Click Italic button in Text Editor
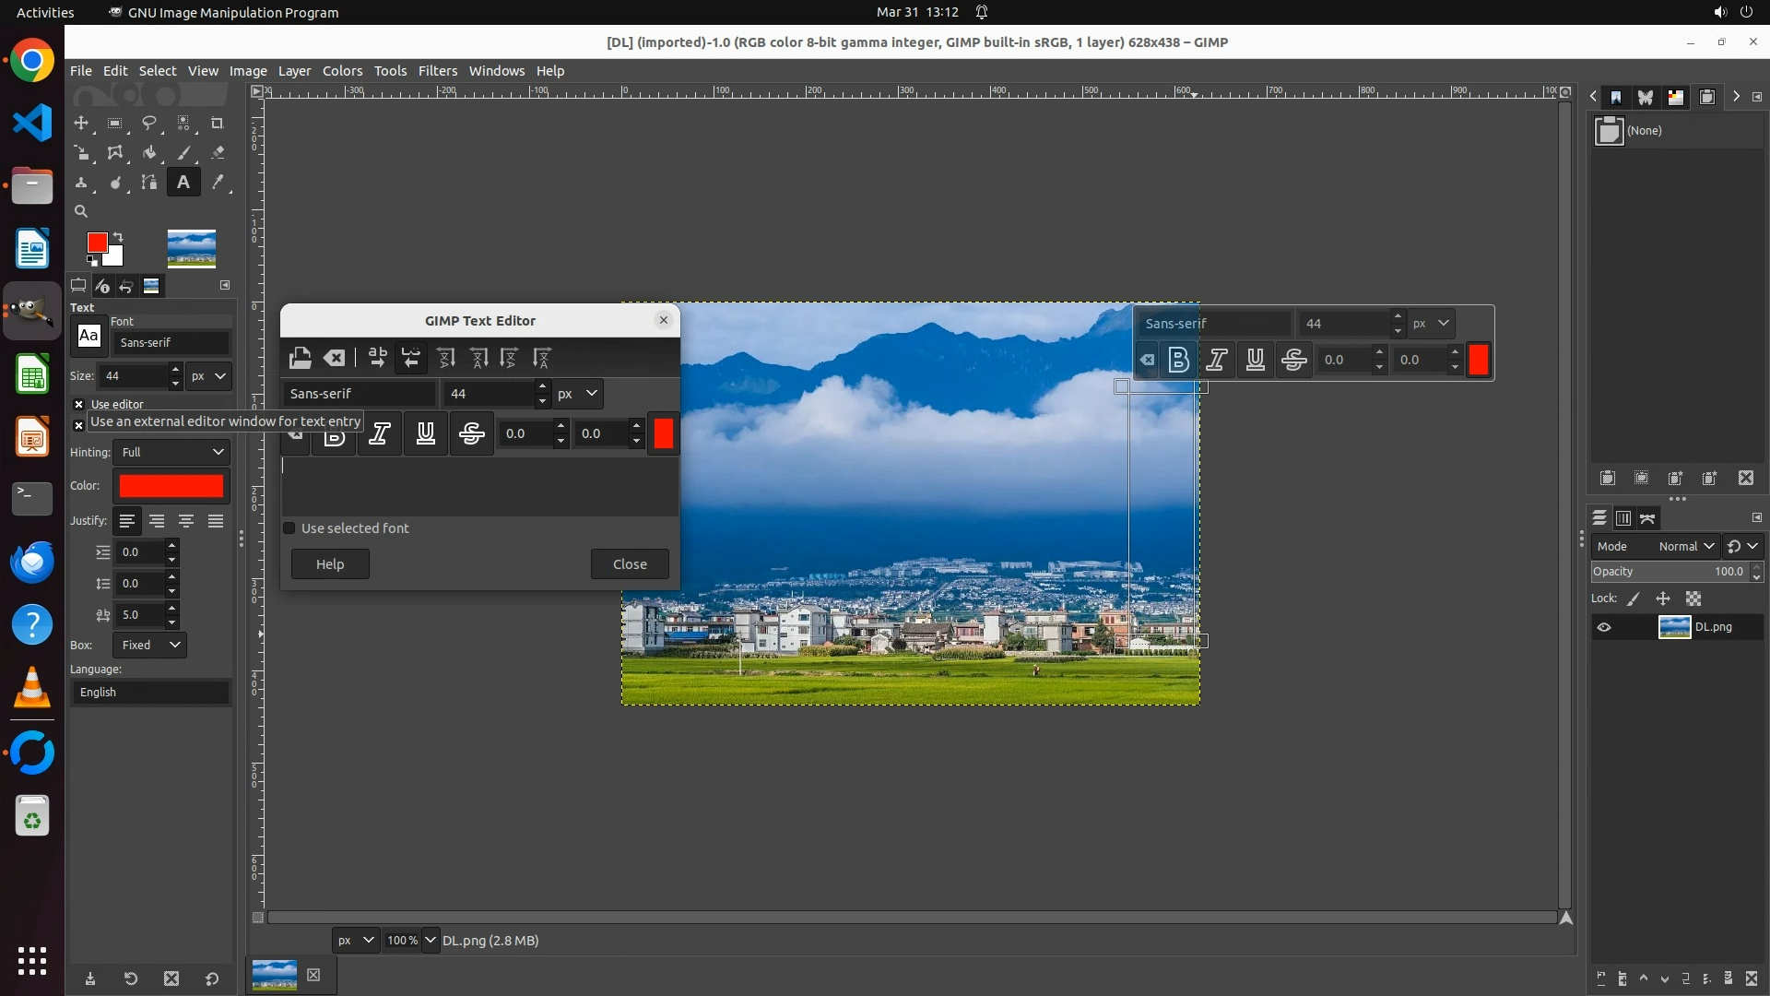Viewport: 1770px width, 996px height. pos(380,433)
